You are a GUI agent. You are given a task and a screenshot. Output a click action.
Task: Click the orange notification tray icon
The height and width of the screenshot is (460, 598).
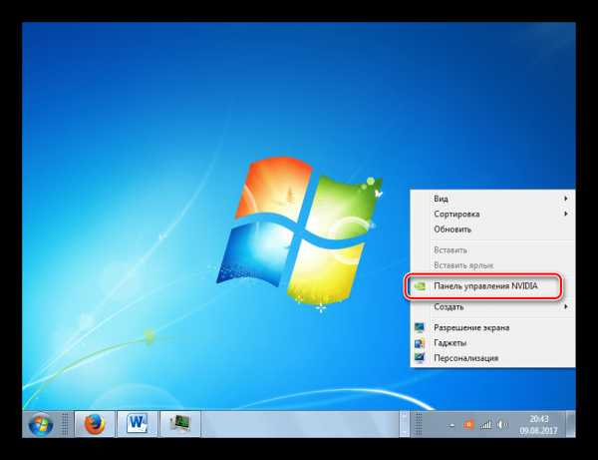click(x=468, y=424)
